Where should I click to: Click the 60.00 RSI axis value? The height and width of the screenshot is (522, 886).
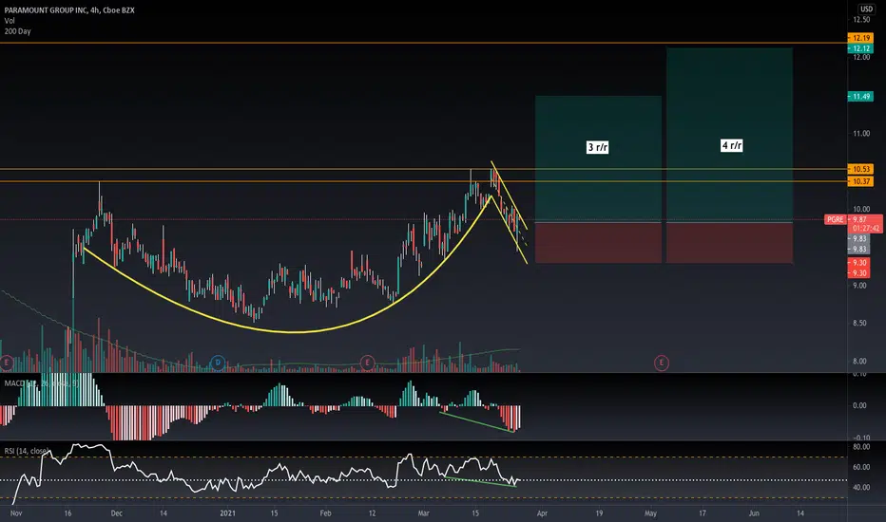point(861,467)
